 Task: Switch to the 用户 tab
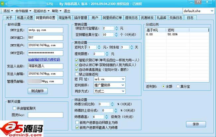point(95,18)
